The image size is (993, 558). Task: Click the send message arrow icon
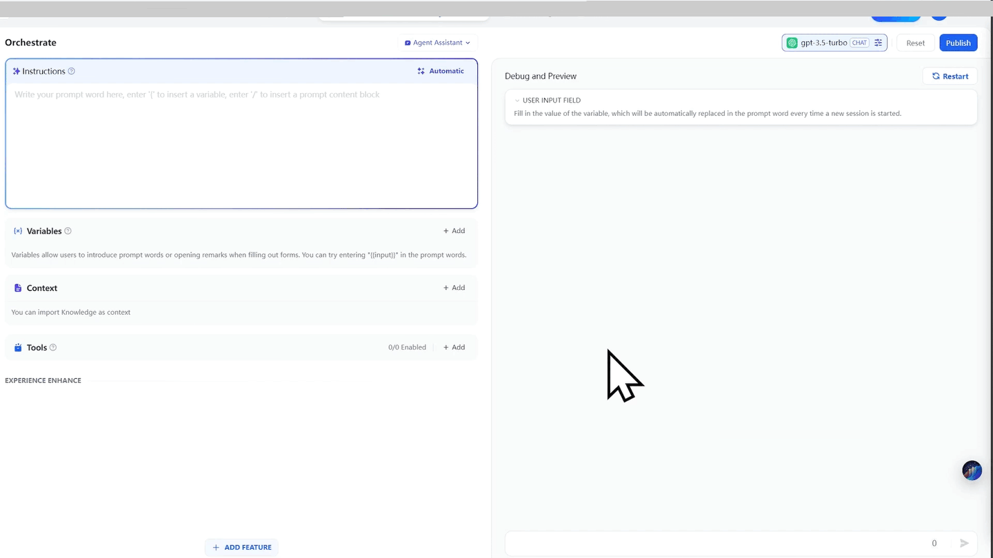(x=964, y=544)
